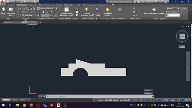Click the new file icon in quick access toolbar
The image size is (192, 108).
8,2
